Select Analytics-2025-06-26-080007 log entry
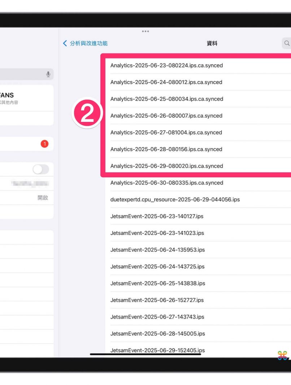The image size is (291, 385). point(166,116)
